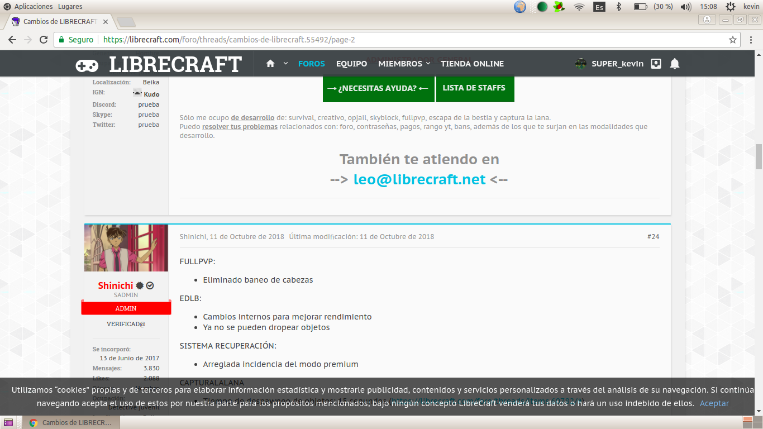This screenshot has height=429, width=763.
Task: Open the clock showing 15:08
Action: [708, 7]
